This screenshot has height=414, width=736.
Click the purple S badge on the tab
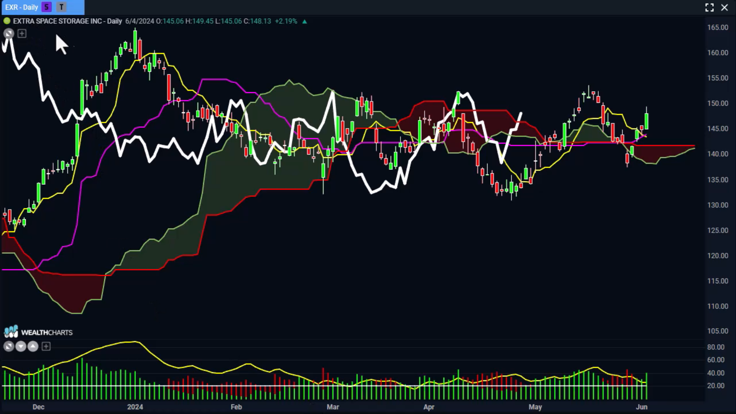coord(46,7)
